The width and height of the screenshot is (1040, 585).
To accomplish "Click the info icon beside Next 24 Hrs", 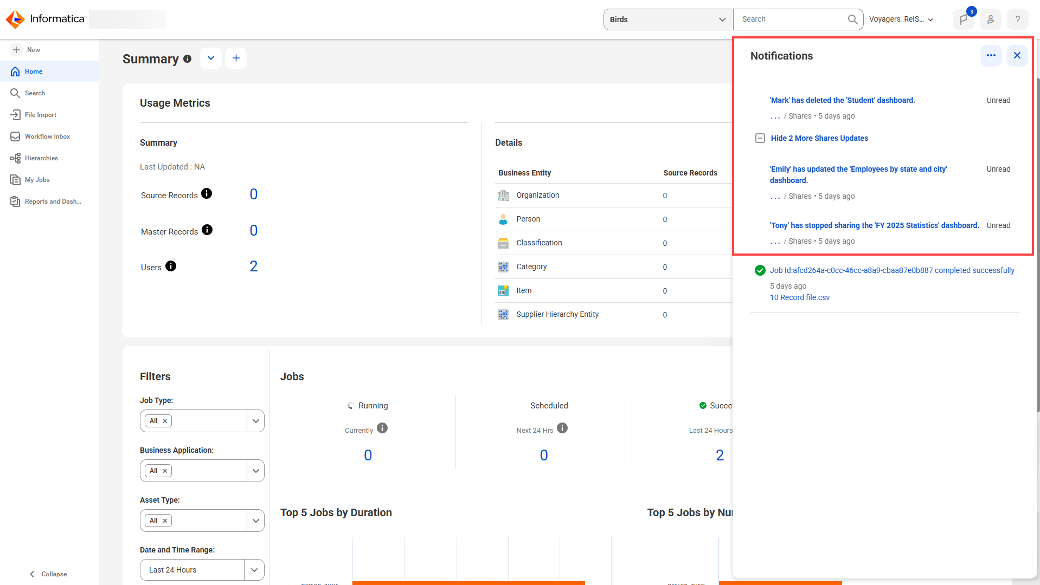I will point(562,428).
